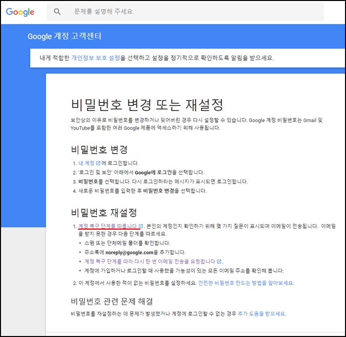Click the heading '비밀번호 변경 또는 재설정'
Screen dimensions: 346x337
click(147, 105)
